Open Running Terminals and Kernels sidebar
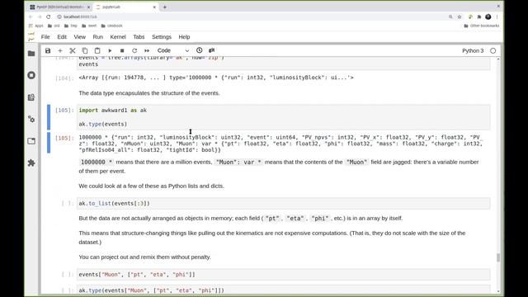 coord(31,75)
